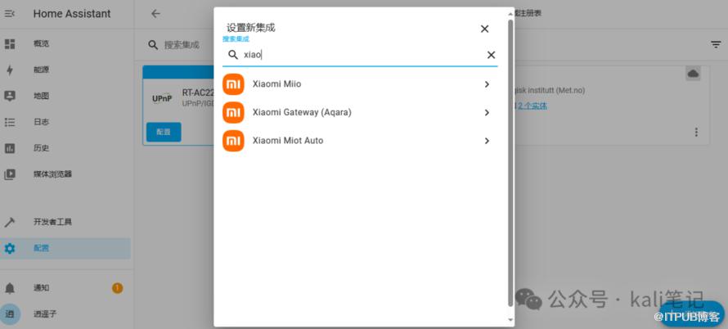Open the 开发者工具 hammer icon
The height and width of the screenshot is (329, 728).
point(10,222)
